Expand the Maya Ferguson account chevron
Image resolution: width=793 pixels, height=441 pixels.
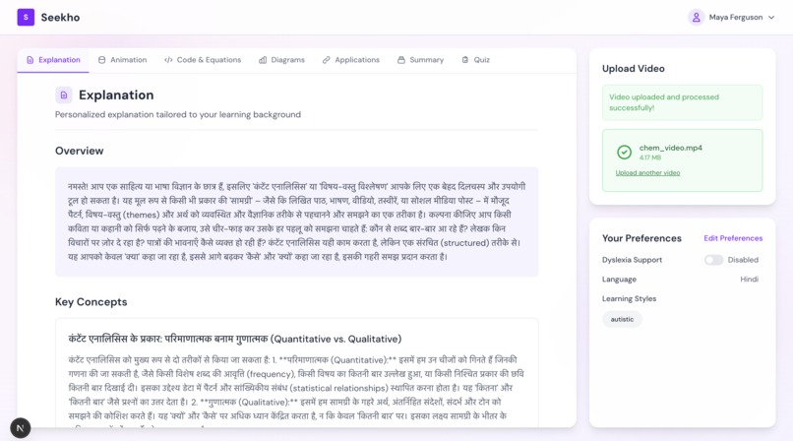click(x=771, y=17)
